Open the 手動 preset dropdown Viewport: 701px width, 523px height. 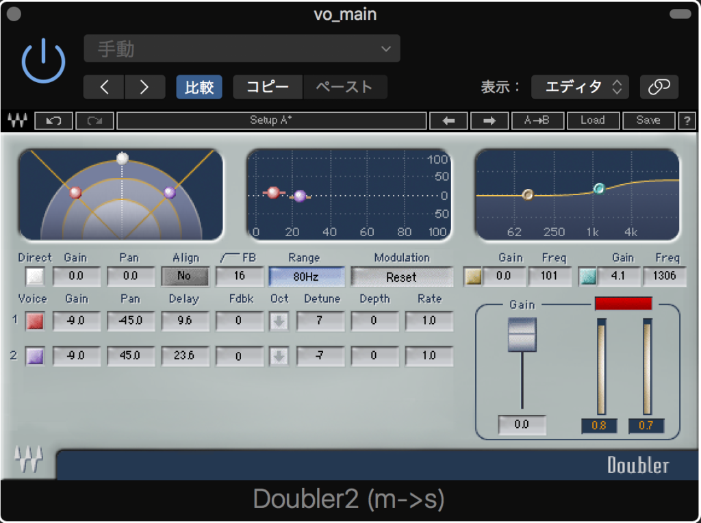coord(241,48)
